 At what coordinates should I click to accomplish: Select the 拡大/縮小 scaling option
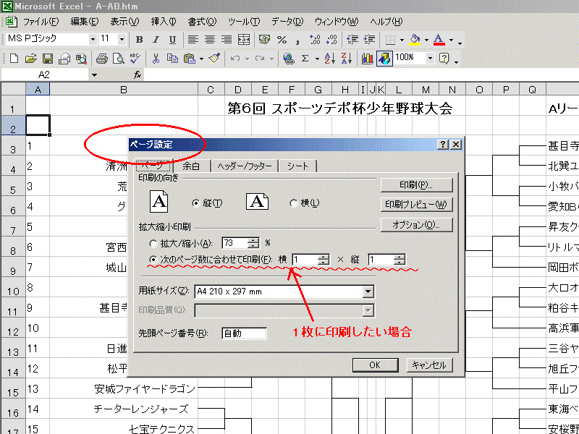pos(153,244)
